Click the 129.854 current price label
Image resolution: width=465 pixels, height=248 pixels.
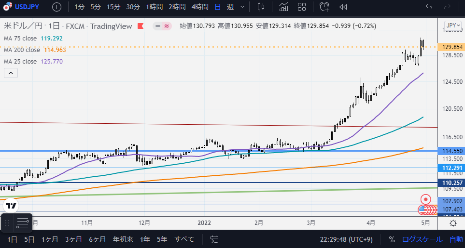coord(451,47)
